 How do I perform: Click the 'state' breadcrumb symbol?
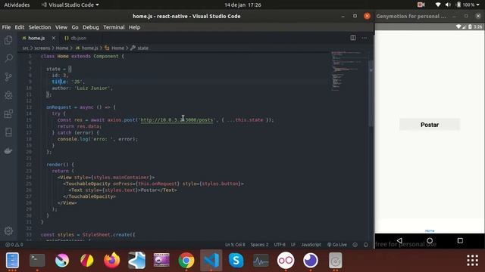pyautogui.click(x=139, y=48)
